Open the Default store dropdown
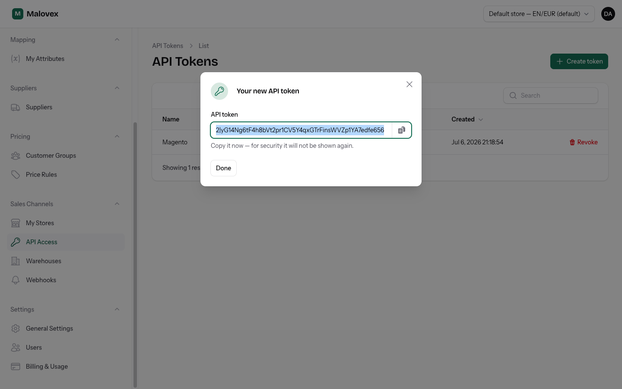 (539, 14)
